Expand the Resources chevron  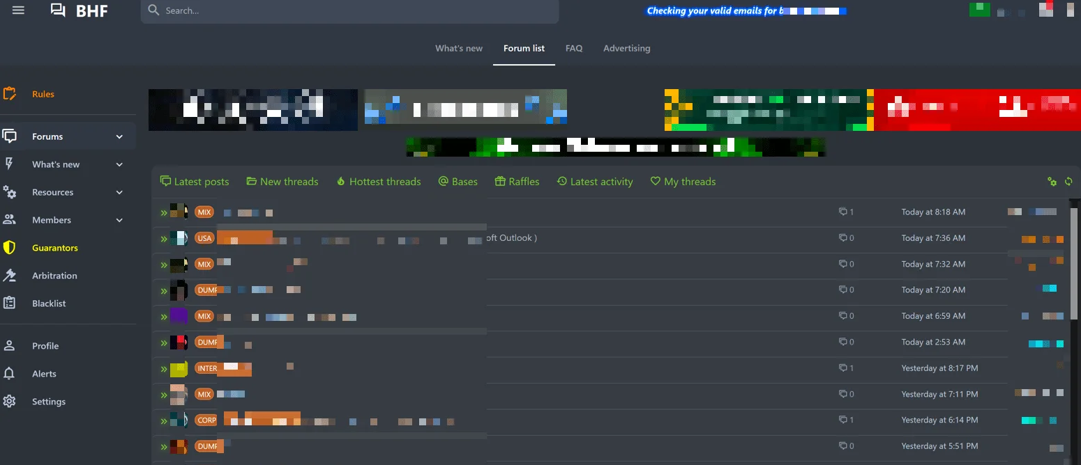point(119,192)
